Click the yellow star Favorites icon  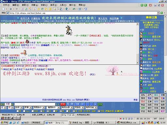(39, 9)
